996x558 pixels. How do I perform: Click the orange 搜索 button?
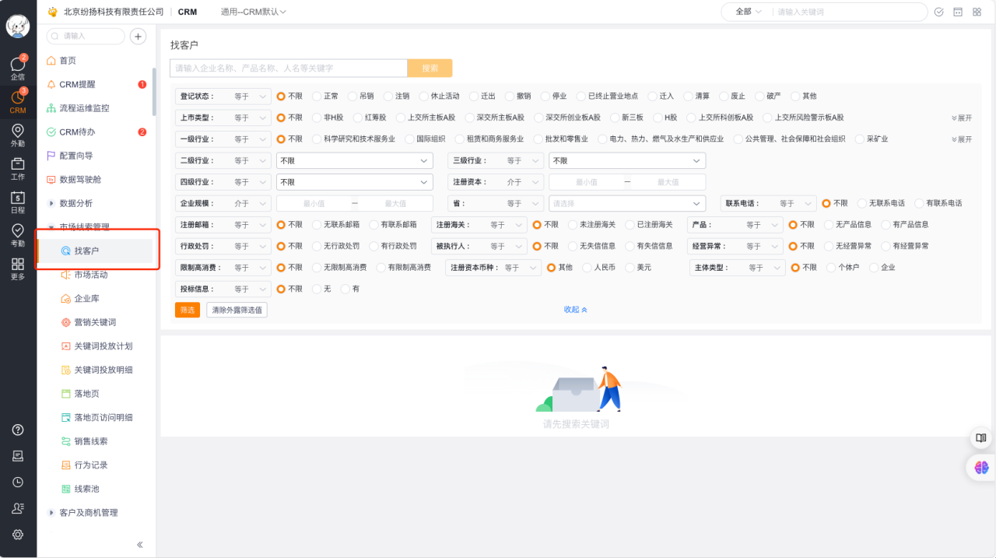(430, 68)
